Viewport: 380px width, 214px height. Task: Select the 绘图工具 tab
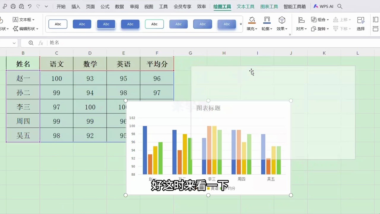pos(222,6)
